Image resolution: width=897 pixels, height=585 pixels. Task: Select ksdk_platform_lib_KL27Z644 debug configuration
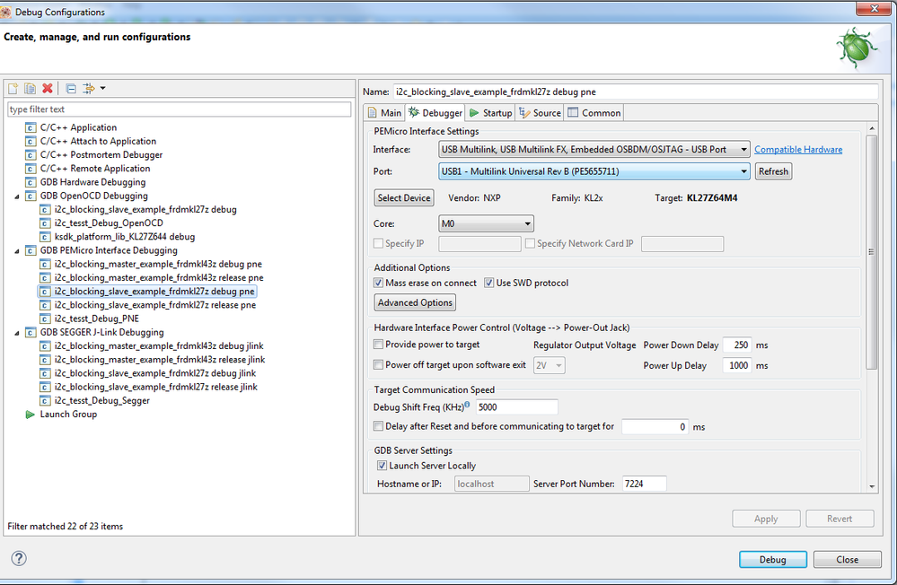pos(125,237)
